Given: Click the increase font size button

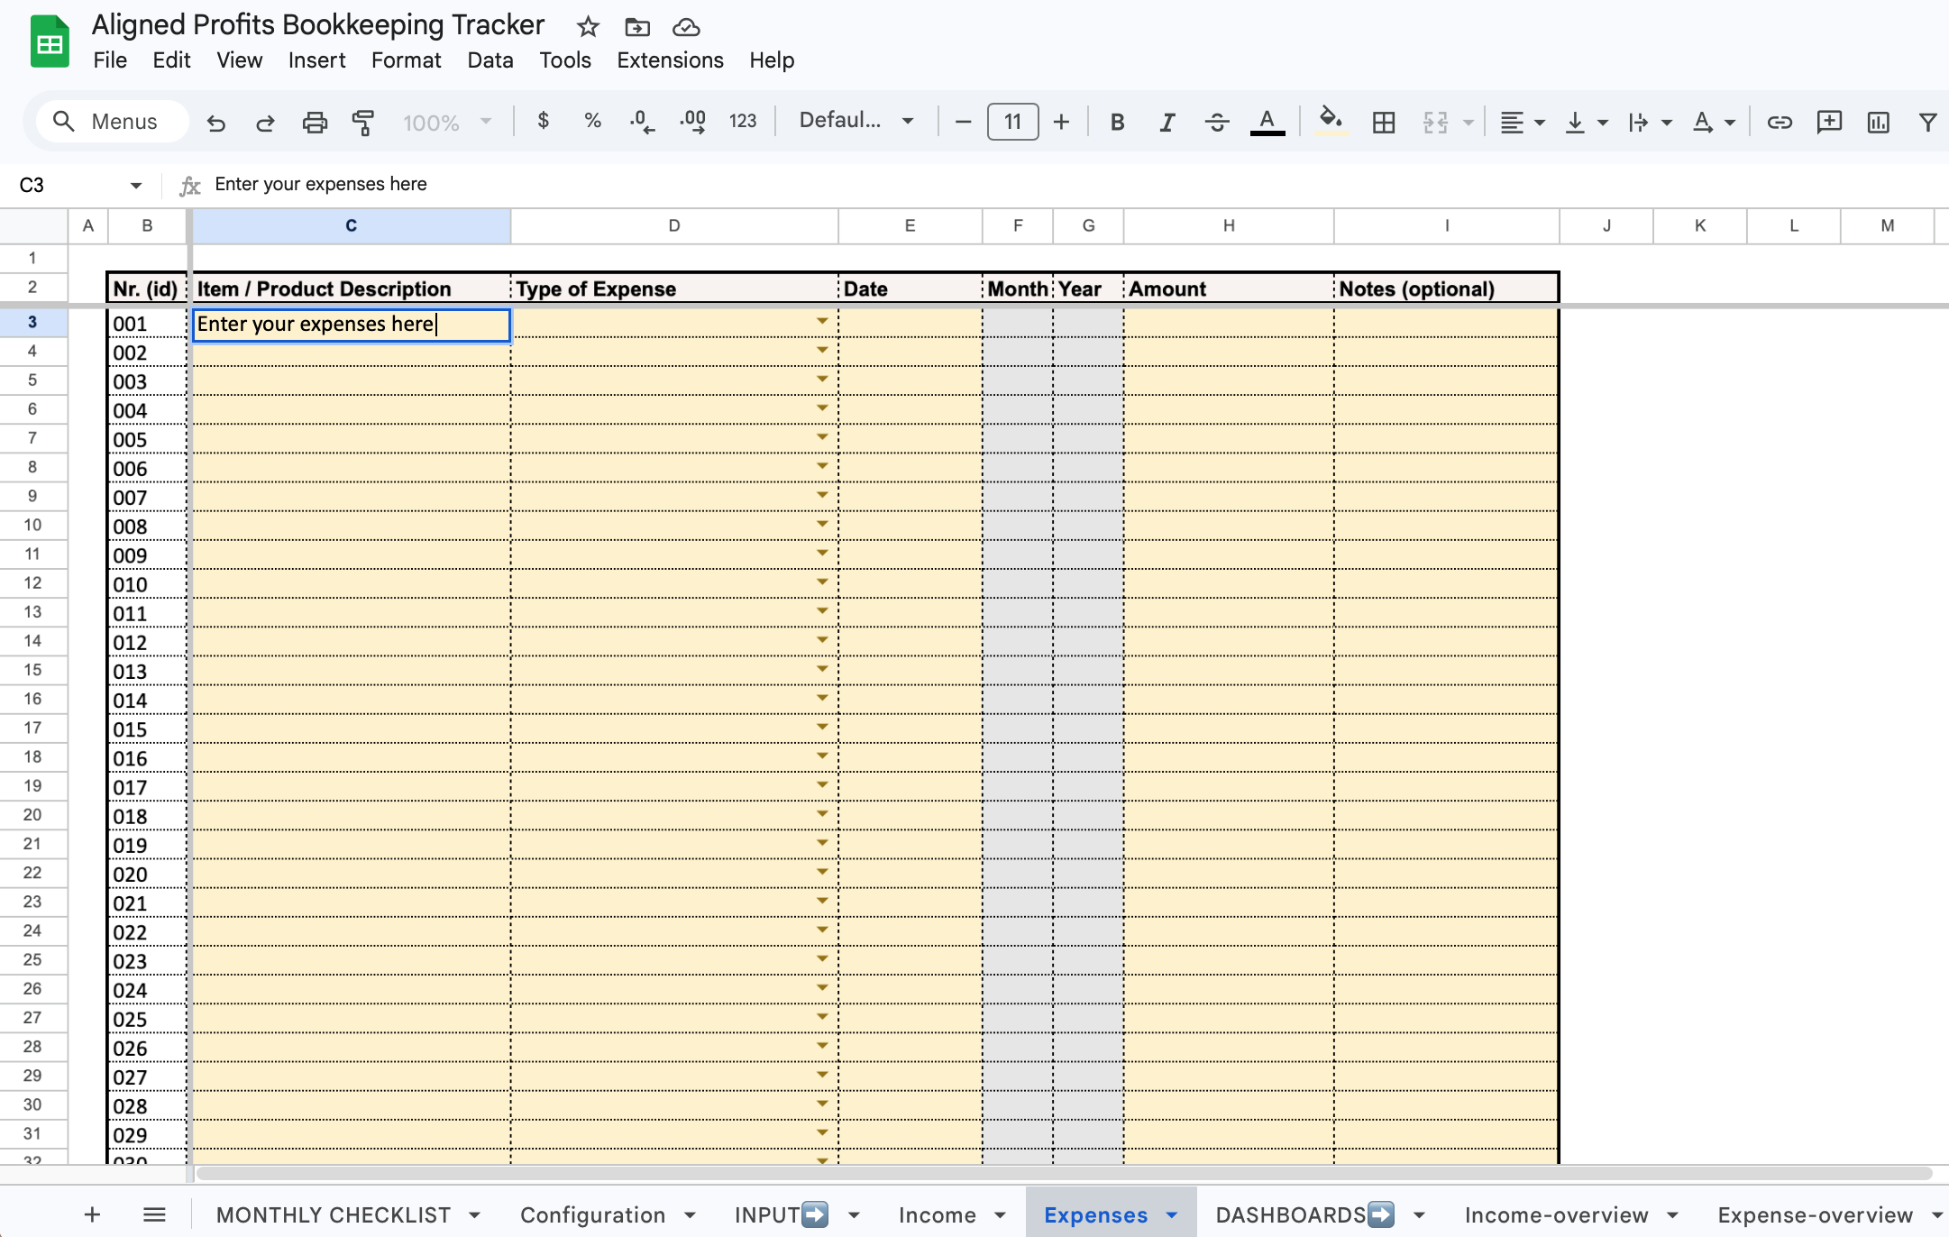Looking at the screenshot, I should pyautogui.click(x=1061, y=122).
